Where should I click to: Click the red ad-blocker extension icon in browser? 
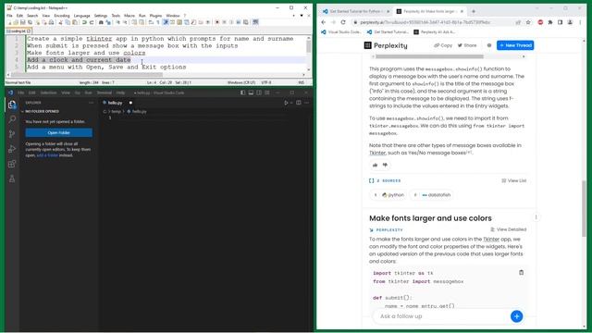click(540, 22)
